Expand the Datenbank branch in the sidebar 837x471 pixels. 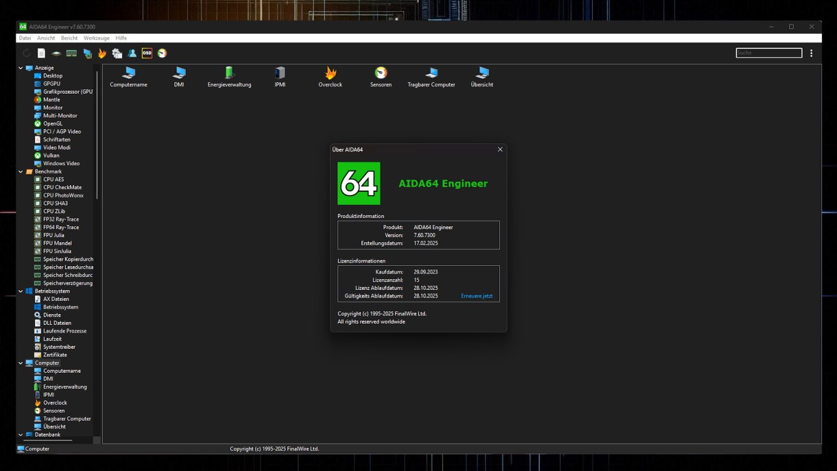(20, 434)
